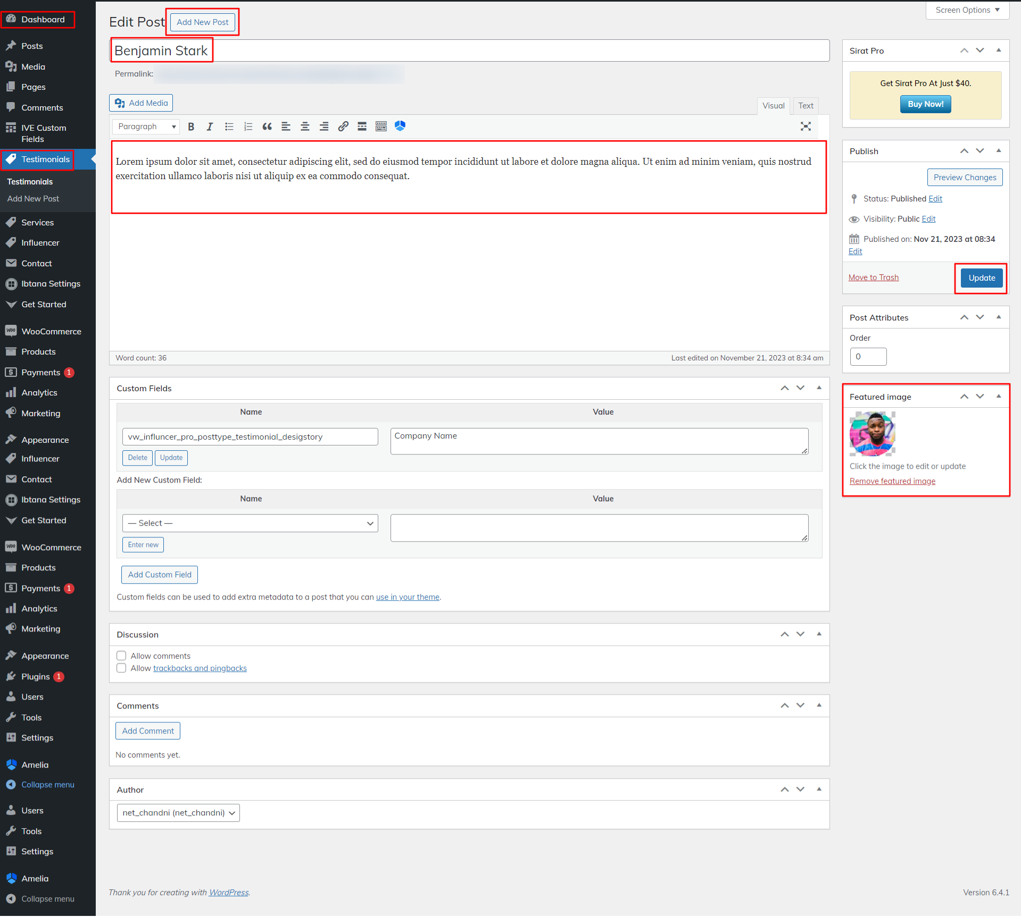Open the fullscreen distraction-free editor icon
Screen dimensions: 1021x917
click(806, 127)
